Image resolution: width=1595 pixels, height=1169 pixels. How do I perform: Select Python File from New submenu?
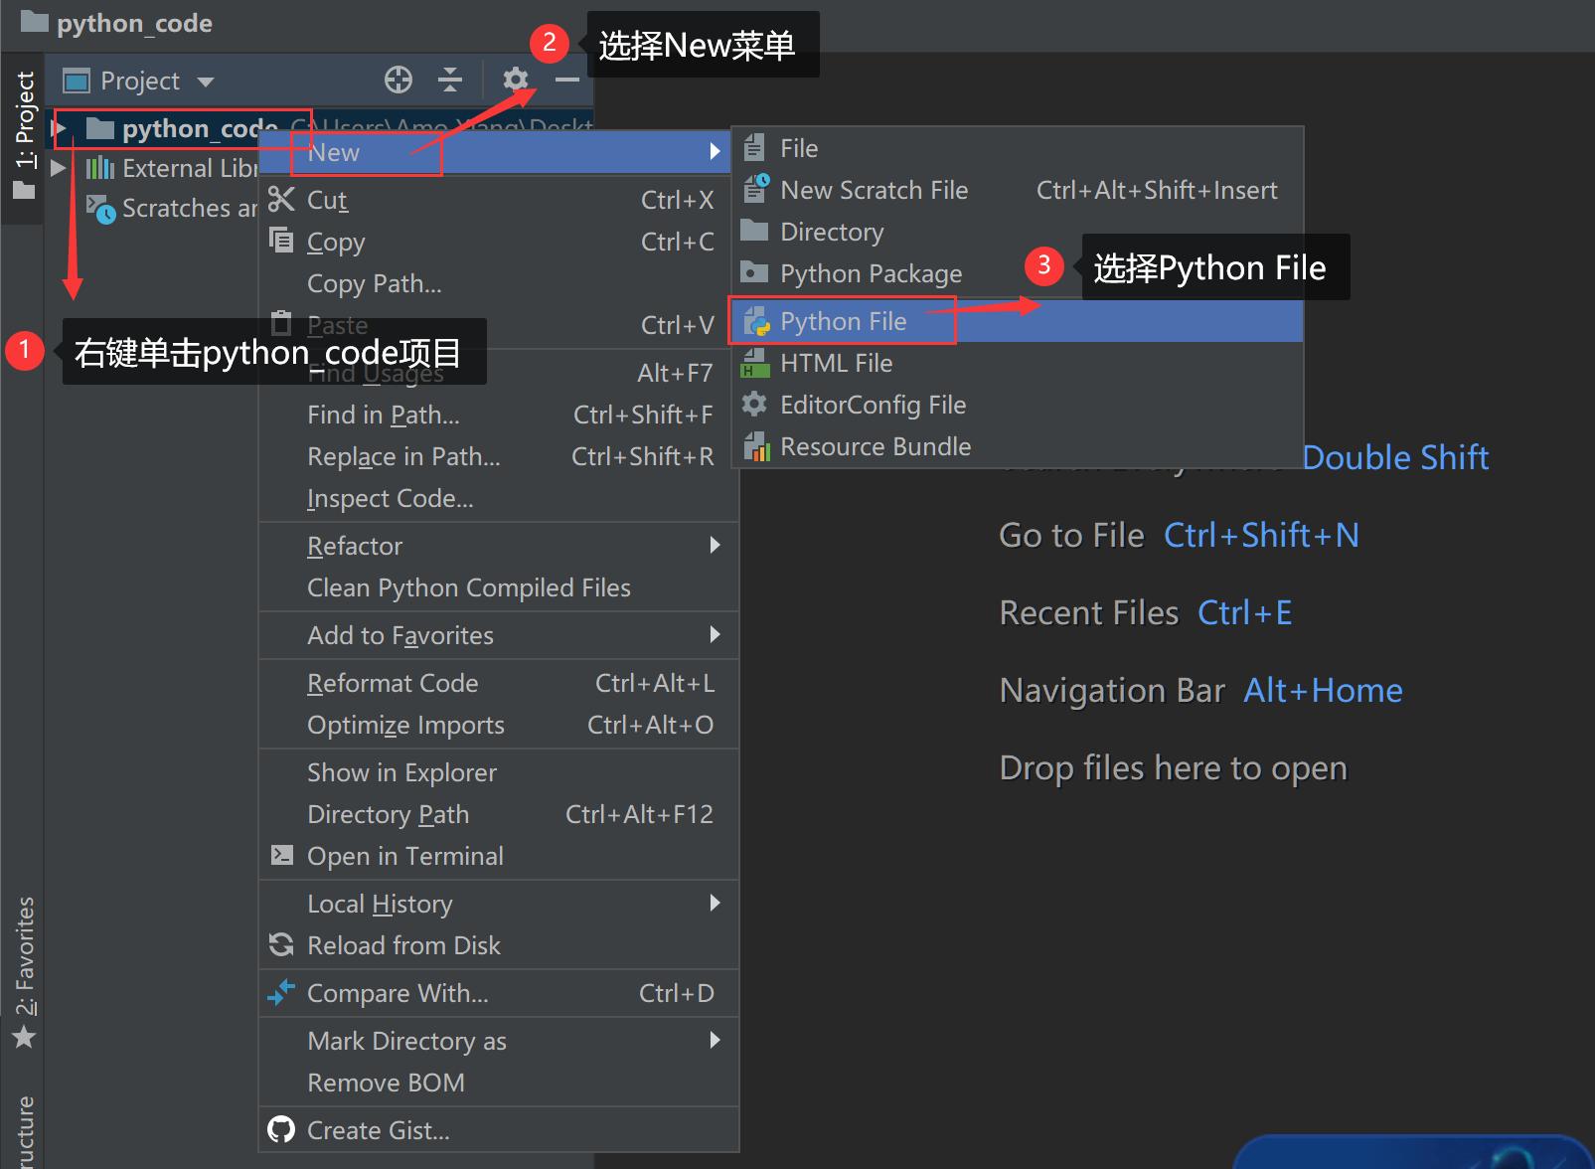(1017, 321)
